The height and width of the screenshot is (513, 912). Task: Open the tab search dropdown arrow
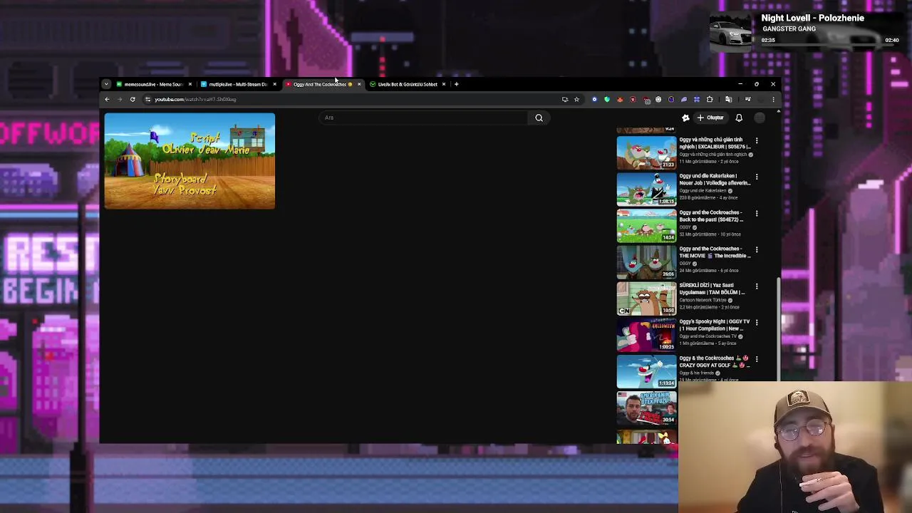point(106,84)
